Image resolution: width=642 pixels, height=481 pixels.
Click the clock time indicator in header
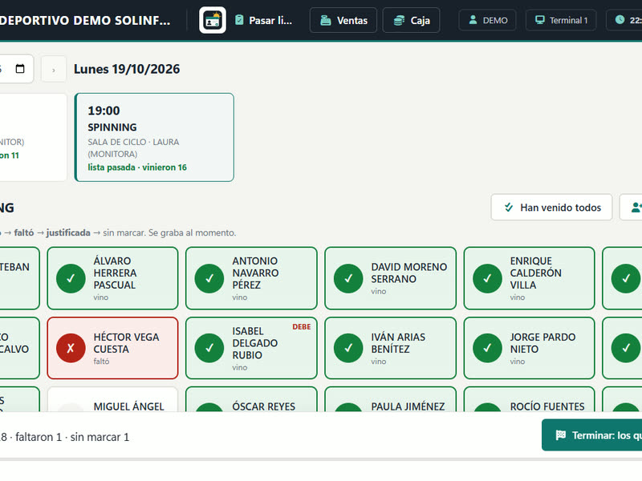pos(625,20)
